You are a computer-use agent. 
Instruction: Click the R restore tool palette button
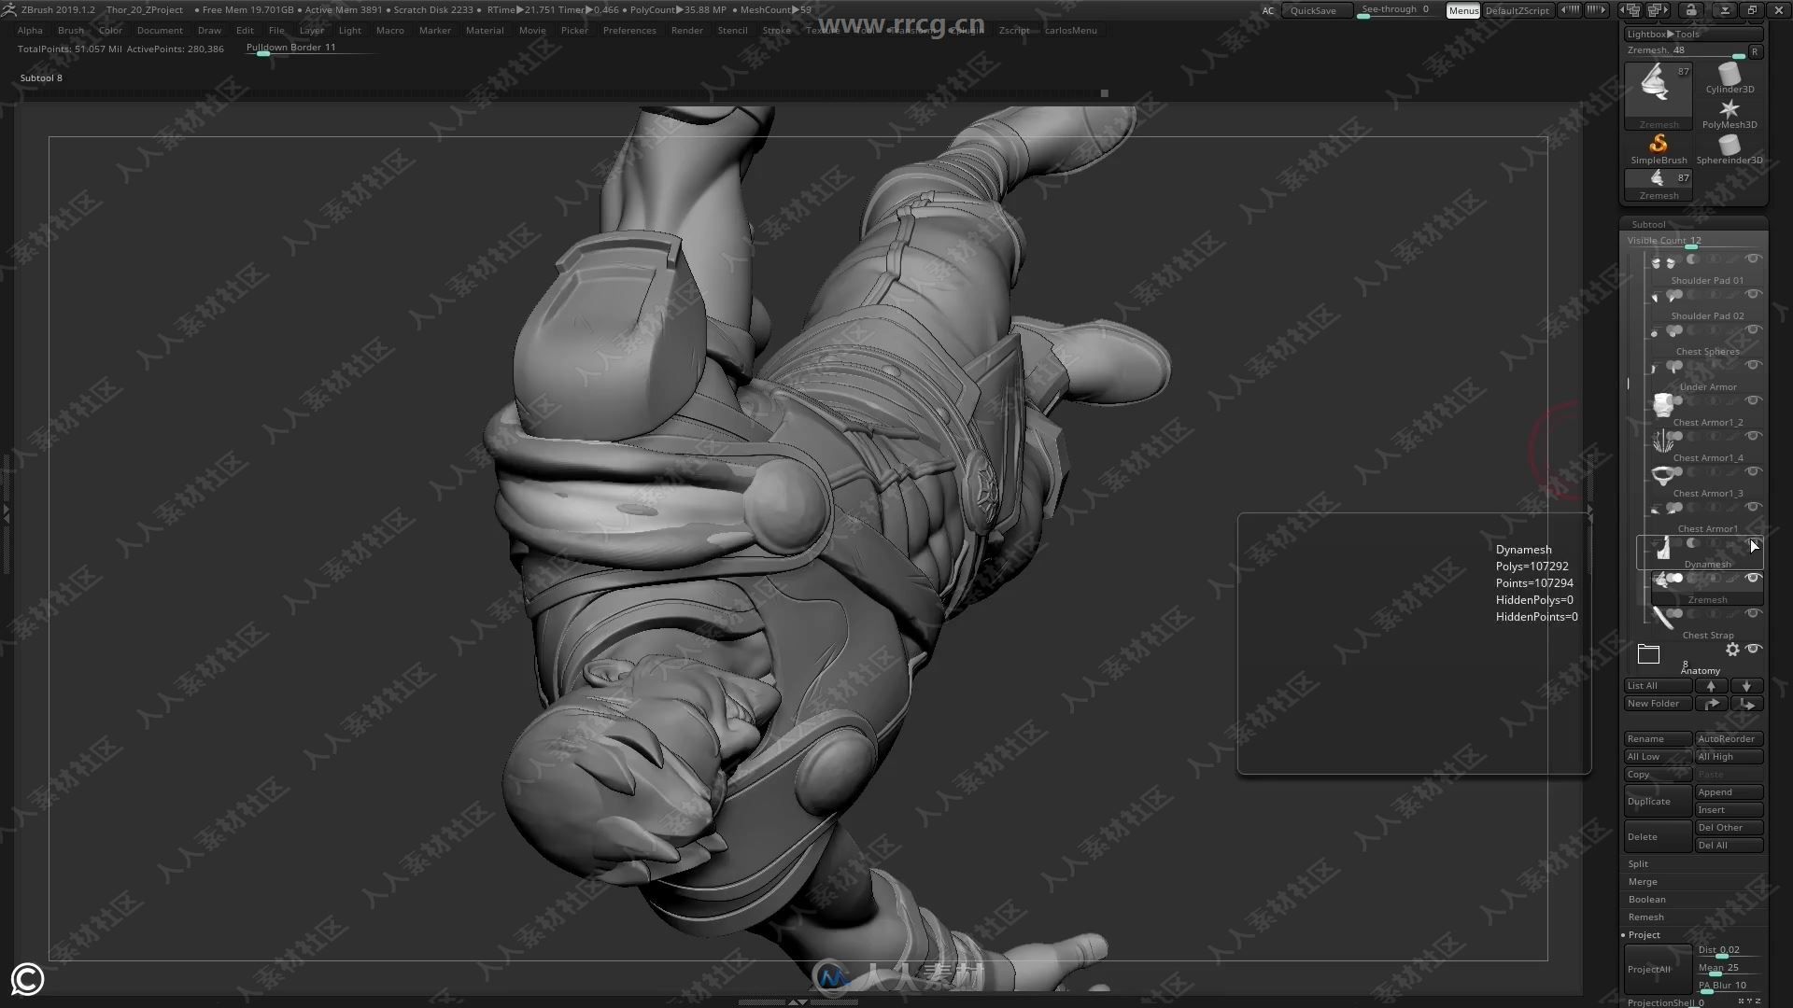(x=1755, y=51)
